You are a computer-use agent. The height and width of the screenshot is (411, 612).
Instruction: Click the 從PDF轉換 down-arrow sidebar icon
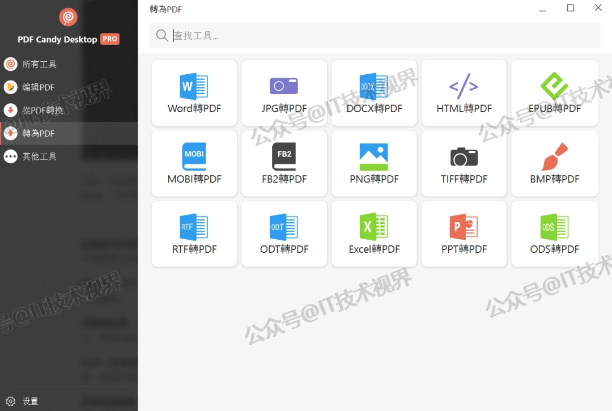point(11,110)
